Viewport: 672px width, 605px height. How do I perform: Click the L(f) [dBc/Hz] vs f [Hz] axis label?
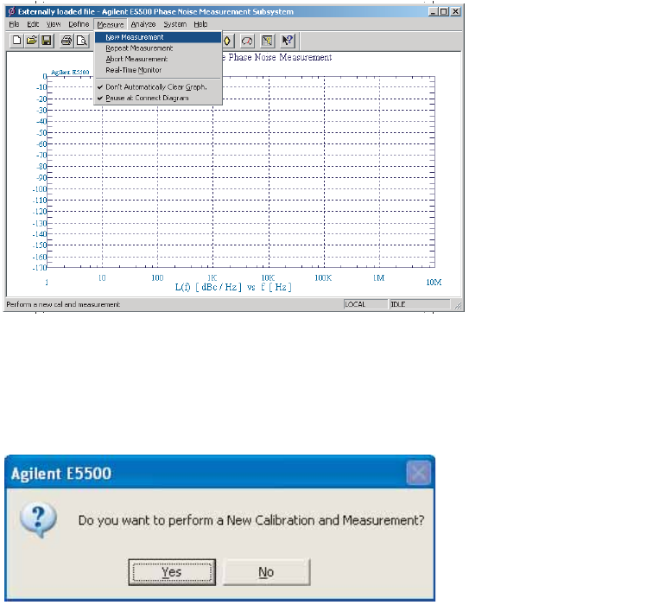point(233,287)
